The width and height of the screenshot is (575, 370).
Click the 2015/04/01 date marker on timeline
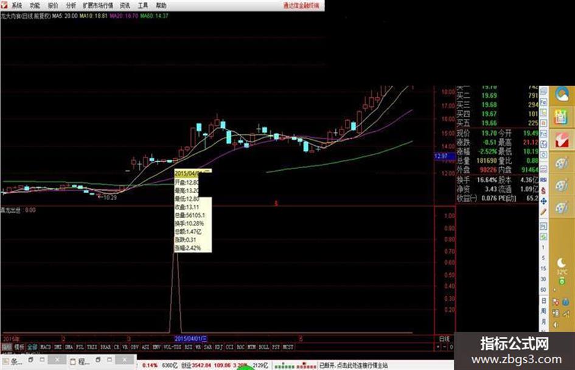click(x=190, y=339)
